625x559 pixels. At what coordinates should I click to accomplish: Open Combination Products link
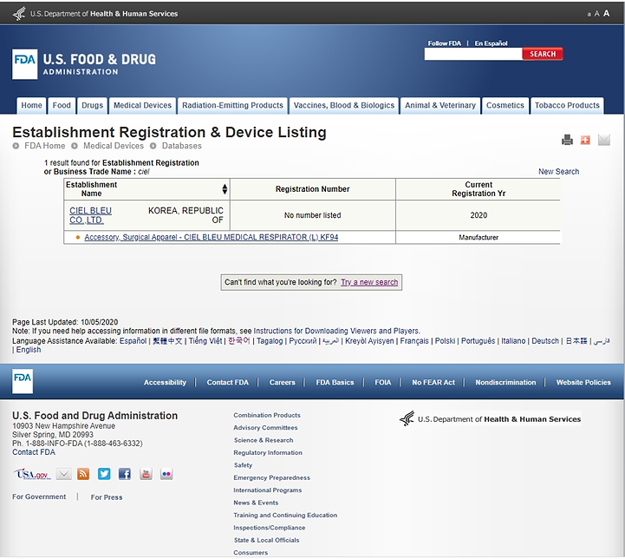[267, 415]
